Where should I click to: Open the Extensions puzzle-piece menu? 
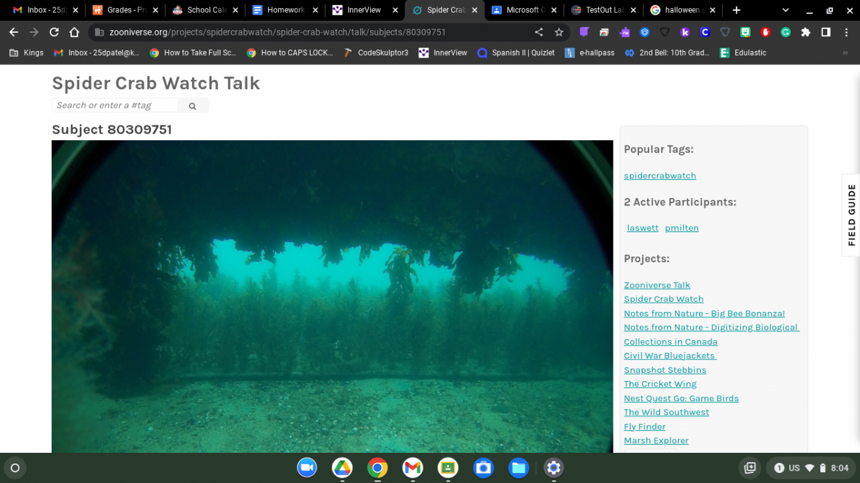coord(806,32)
